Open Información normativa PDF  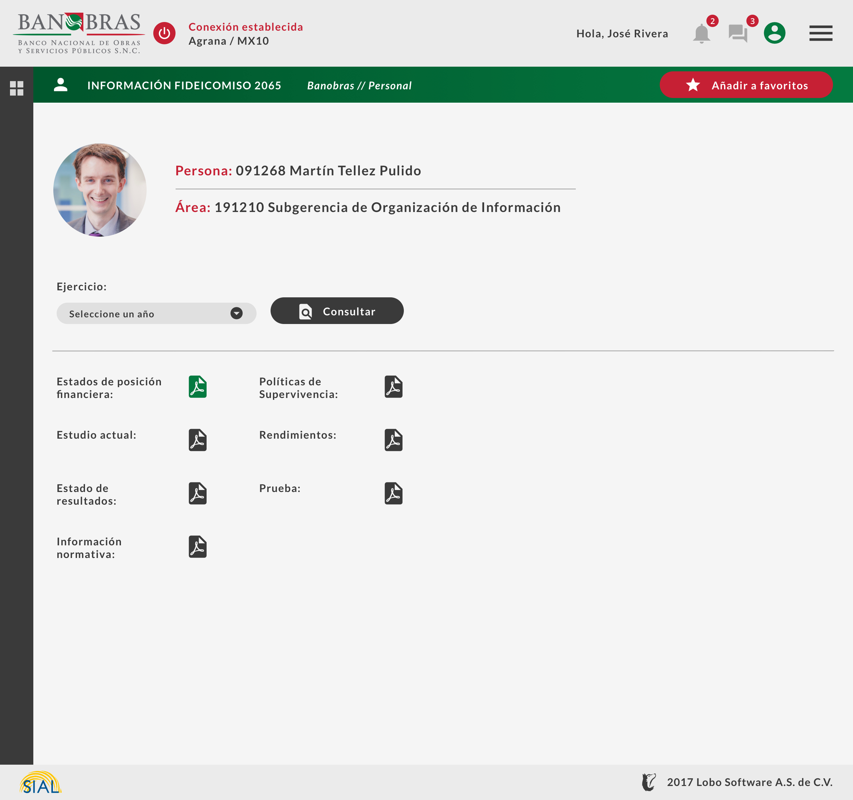pyautogui.click(x=197, y=546)
